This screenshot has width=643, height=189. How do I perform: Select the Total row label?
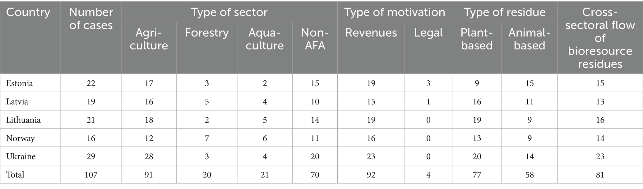(x=15, y=175)
